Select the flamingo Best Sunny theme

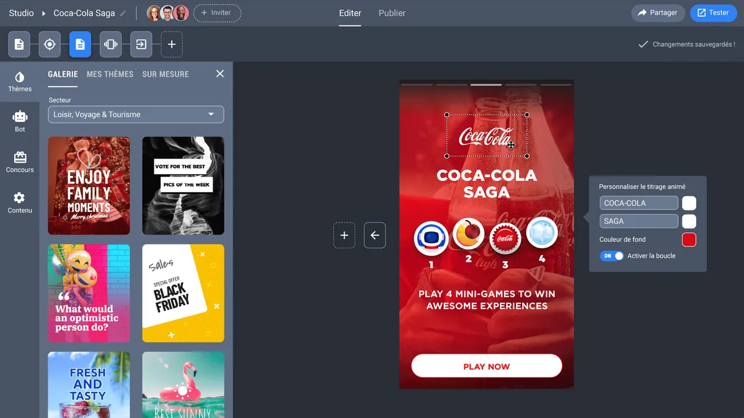[x=183, y=385]
